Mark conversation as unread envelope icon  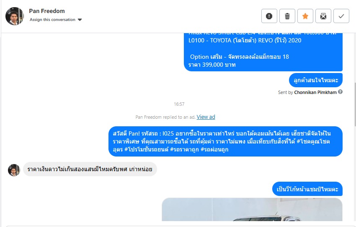click(x=323, y=16)
